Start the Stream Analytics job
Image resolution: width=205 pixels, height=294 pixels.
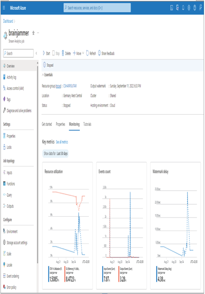(x=47, y=53)
